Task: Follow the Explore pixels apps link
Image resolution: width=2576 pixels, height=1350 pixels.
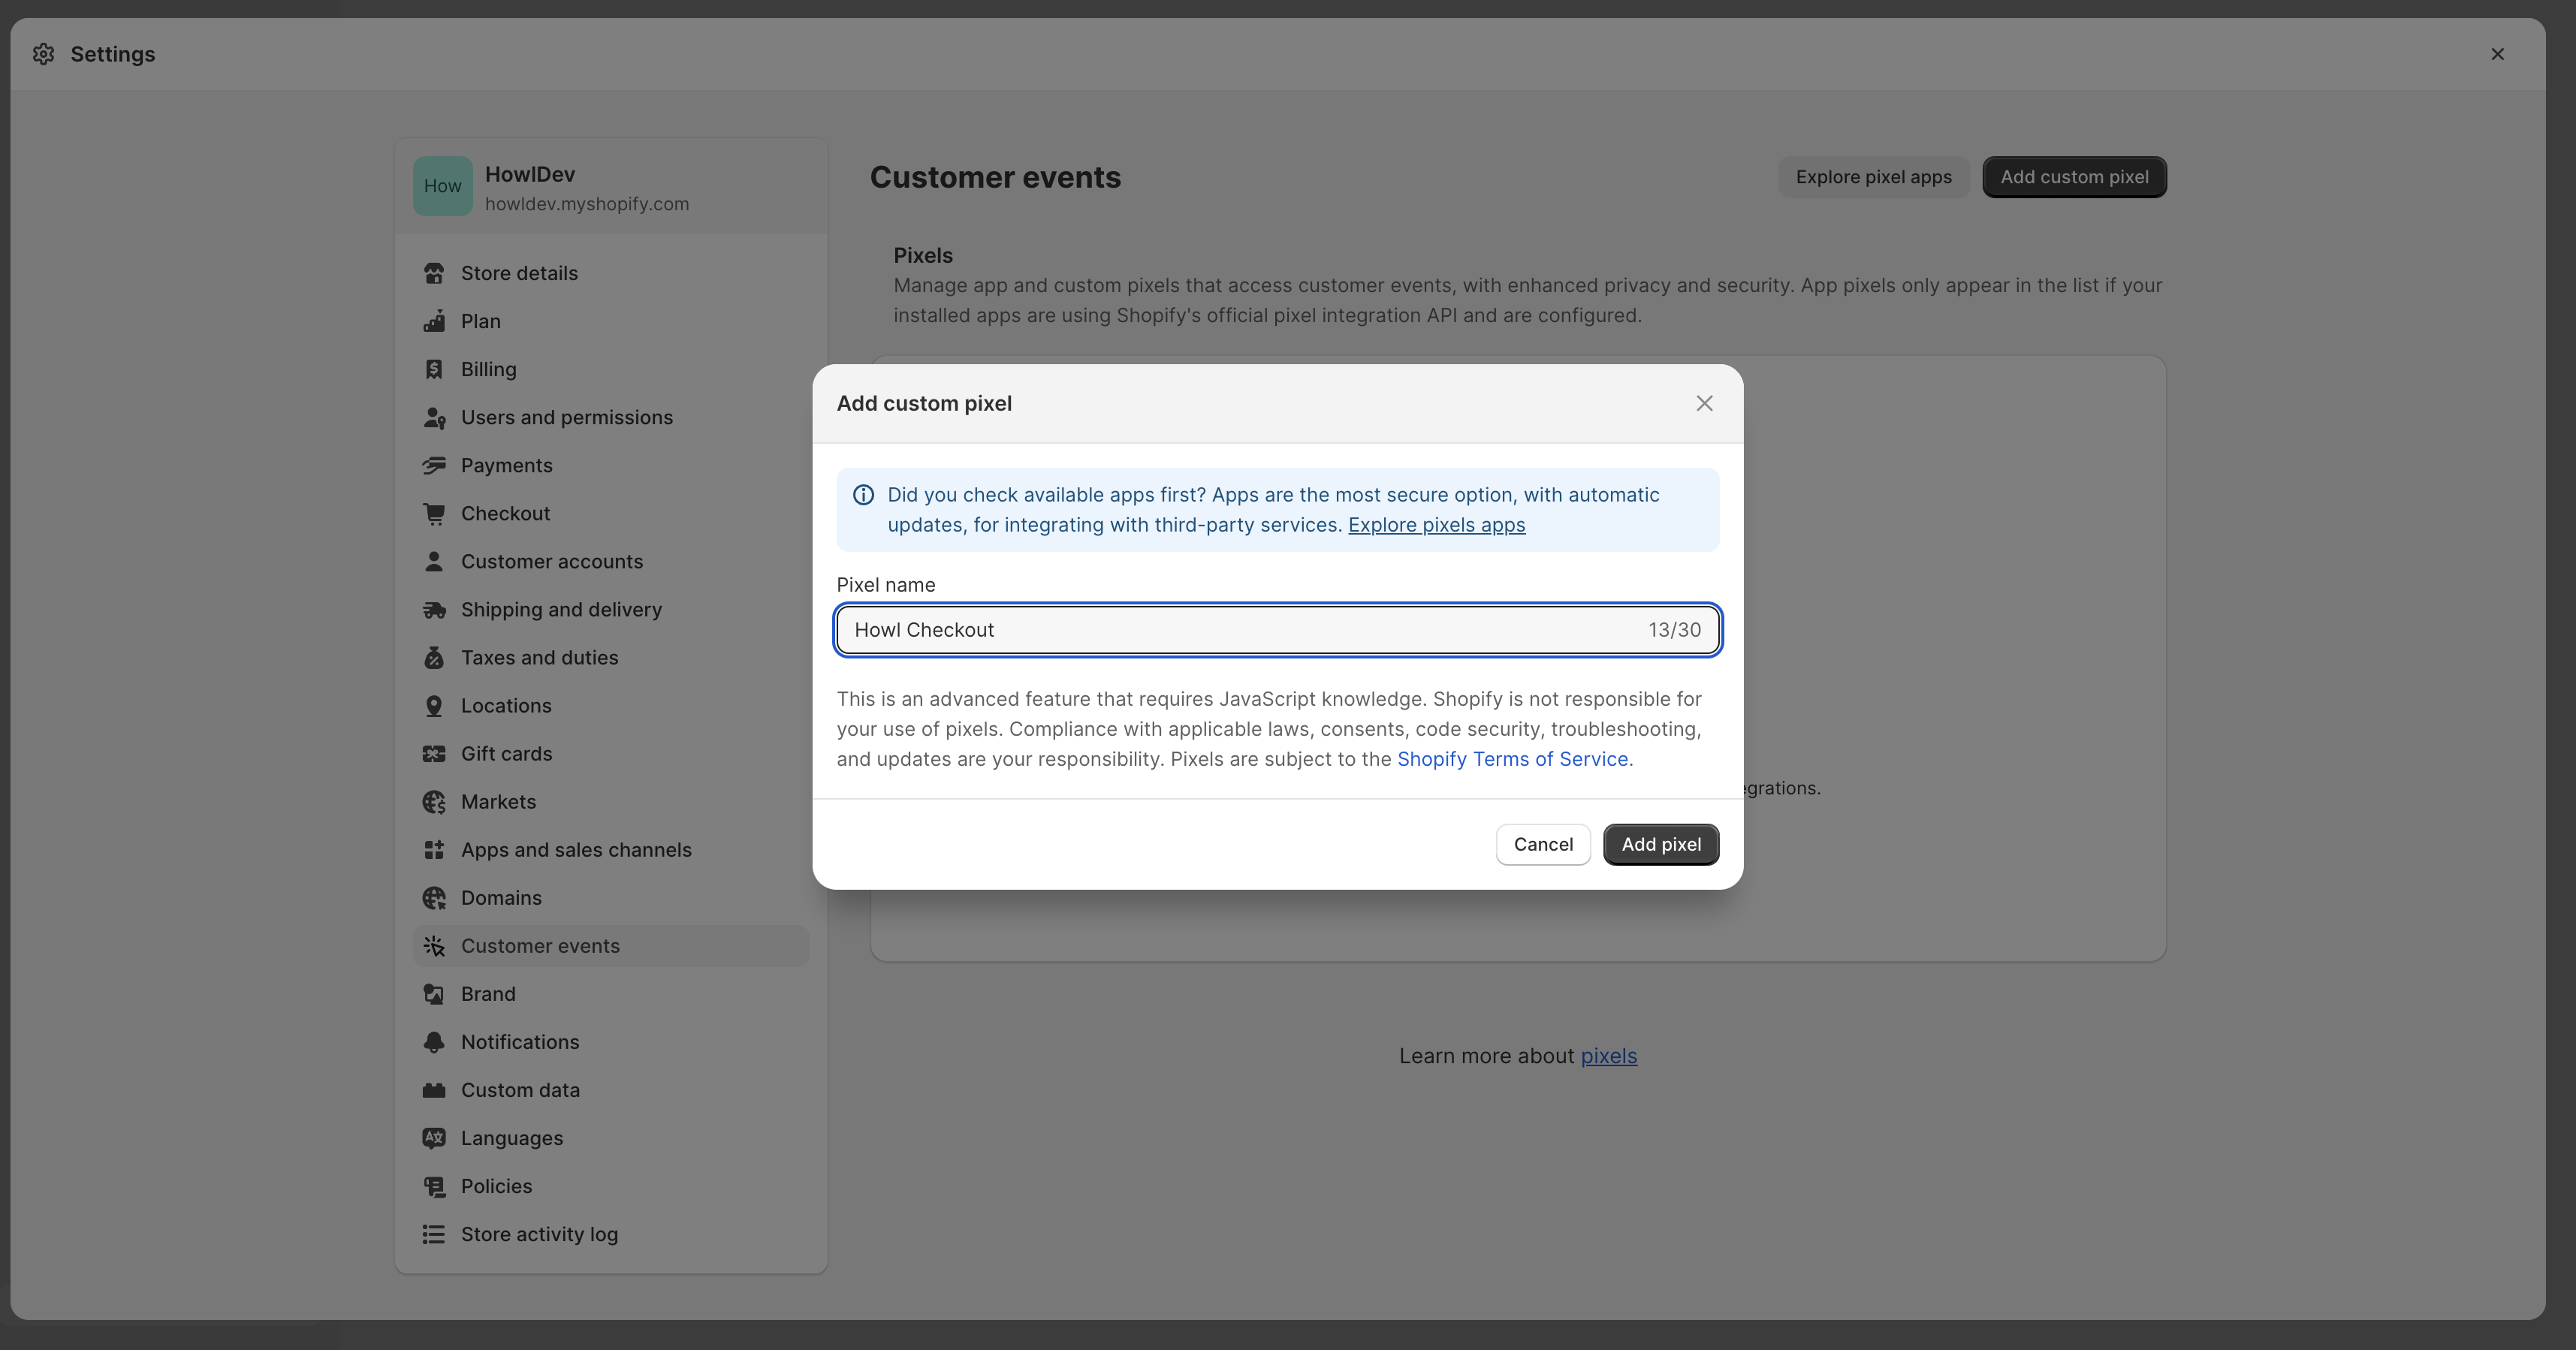Action: click(1436, 525)
